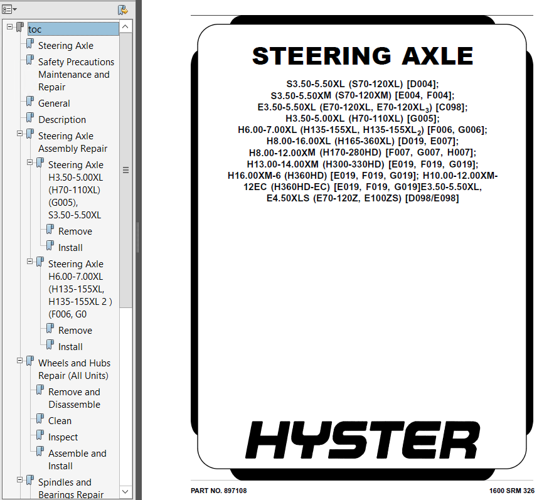Click icon beside Install under H3.50-5.00XL
Viewport: 554px width, 500px height.
pyautogui.click(x=50, y=245)
